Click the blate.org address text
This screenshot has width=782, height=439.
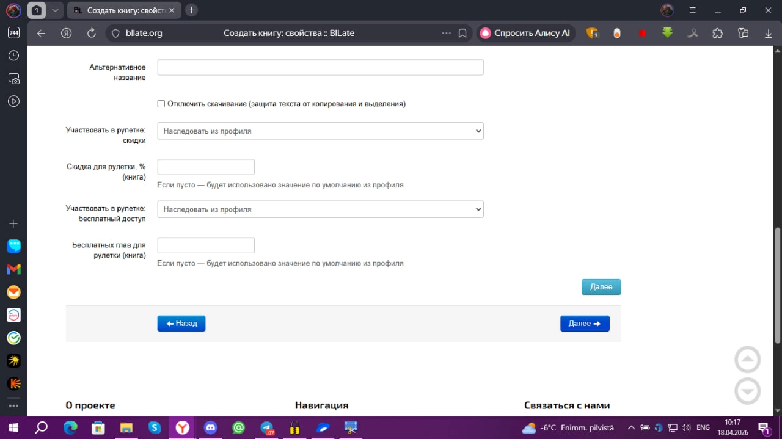143,34
